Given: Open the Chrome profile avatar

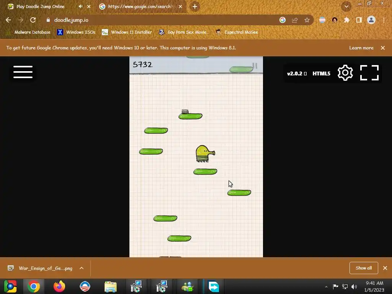Looking at the screenshot, I should 371,20.
